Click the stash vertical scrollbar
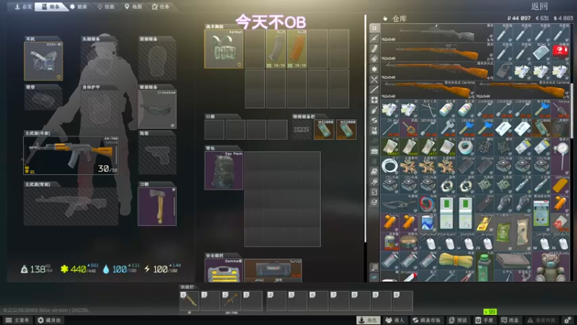This screenshot has width=577, height=325. 571,110
